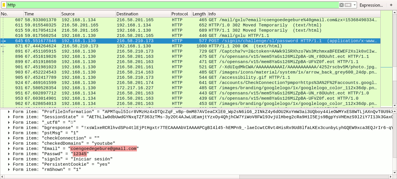Sort packets by Time column header
The image size is (397, 179).
pyautogui.click(x=42, y=14)
